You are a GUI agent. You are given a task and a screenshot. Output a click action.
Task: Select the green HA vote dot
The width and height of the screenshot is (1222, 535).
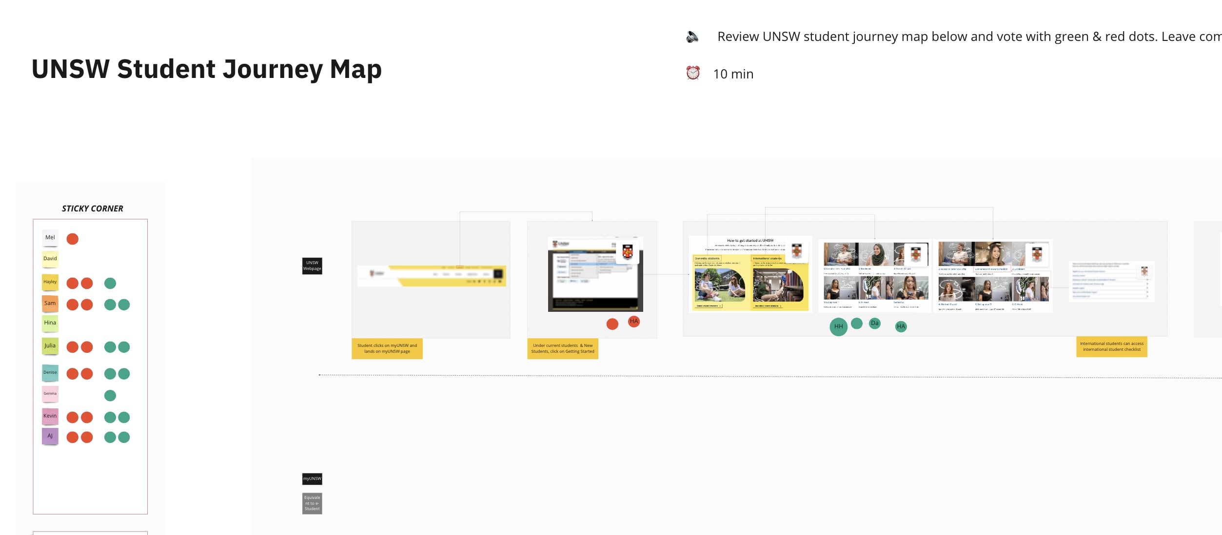(x=901, y=326)
